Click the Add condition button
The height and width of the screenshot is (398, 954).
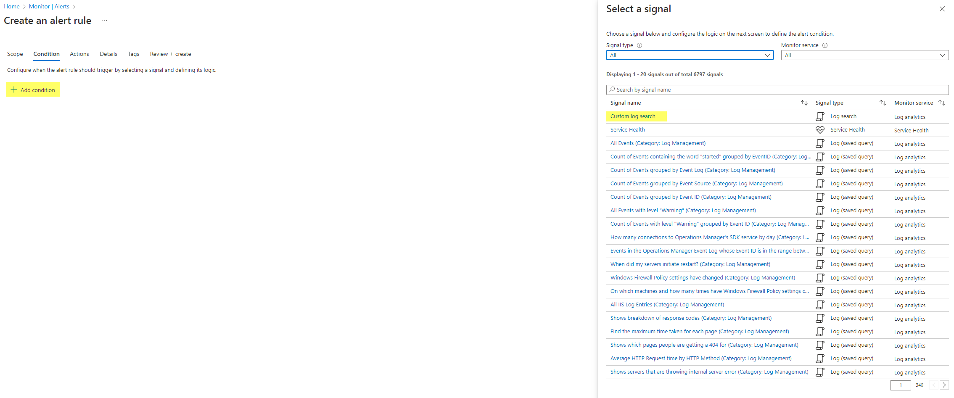[x=33, y=90]
